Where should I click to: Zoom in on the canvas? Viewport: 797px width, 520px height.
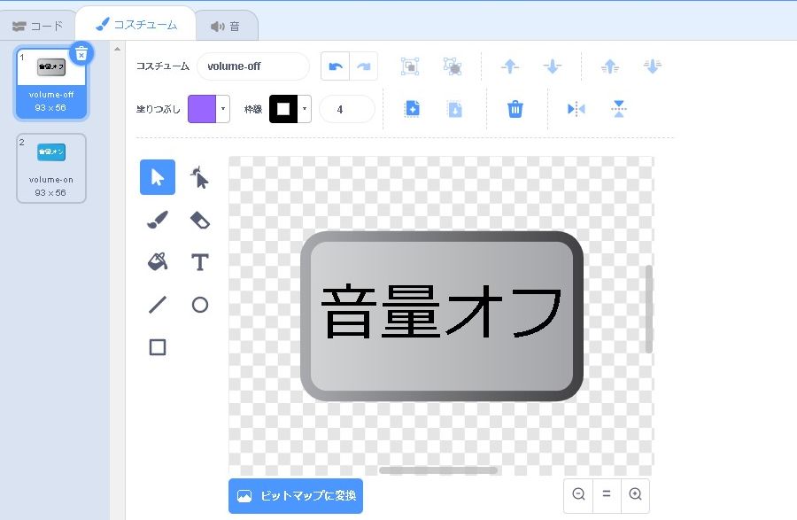point(635,495)
